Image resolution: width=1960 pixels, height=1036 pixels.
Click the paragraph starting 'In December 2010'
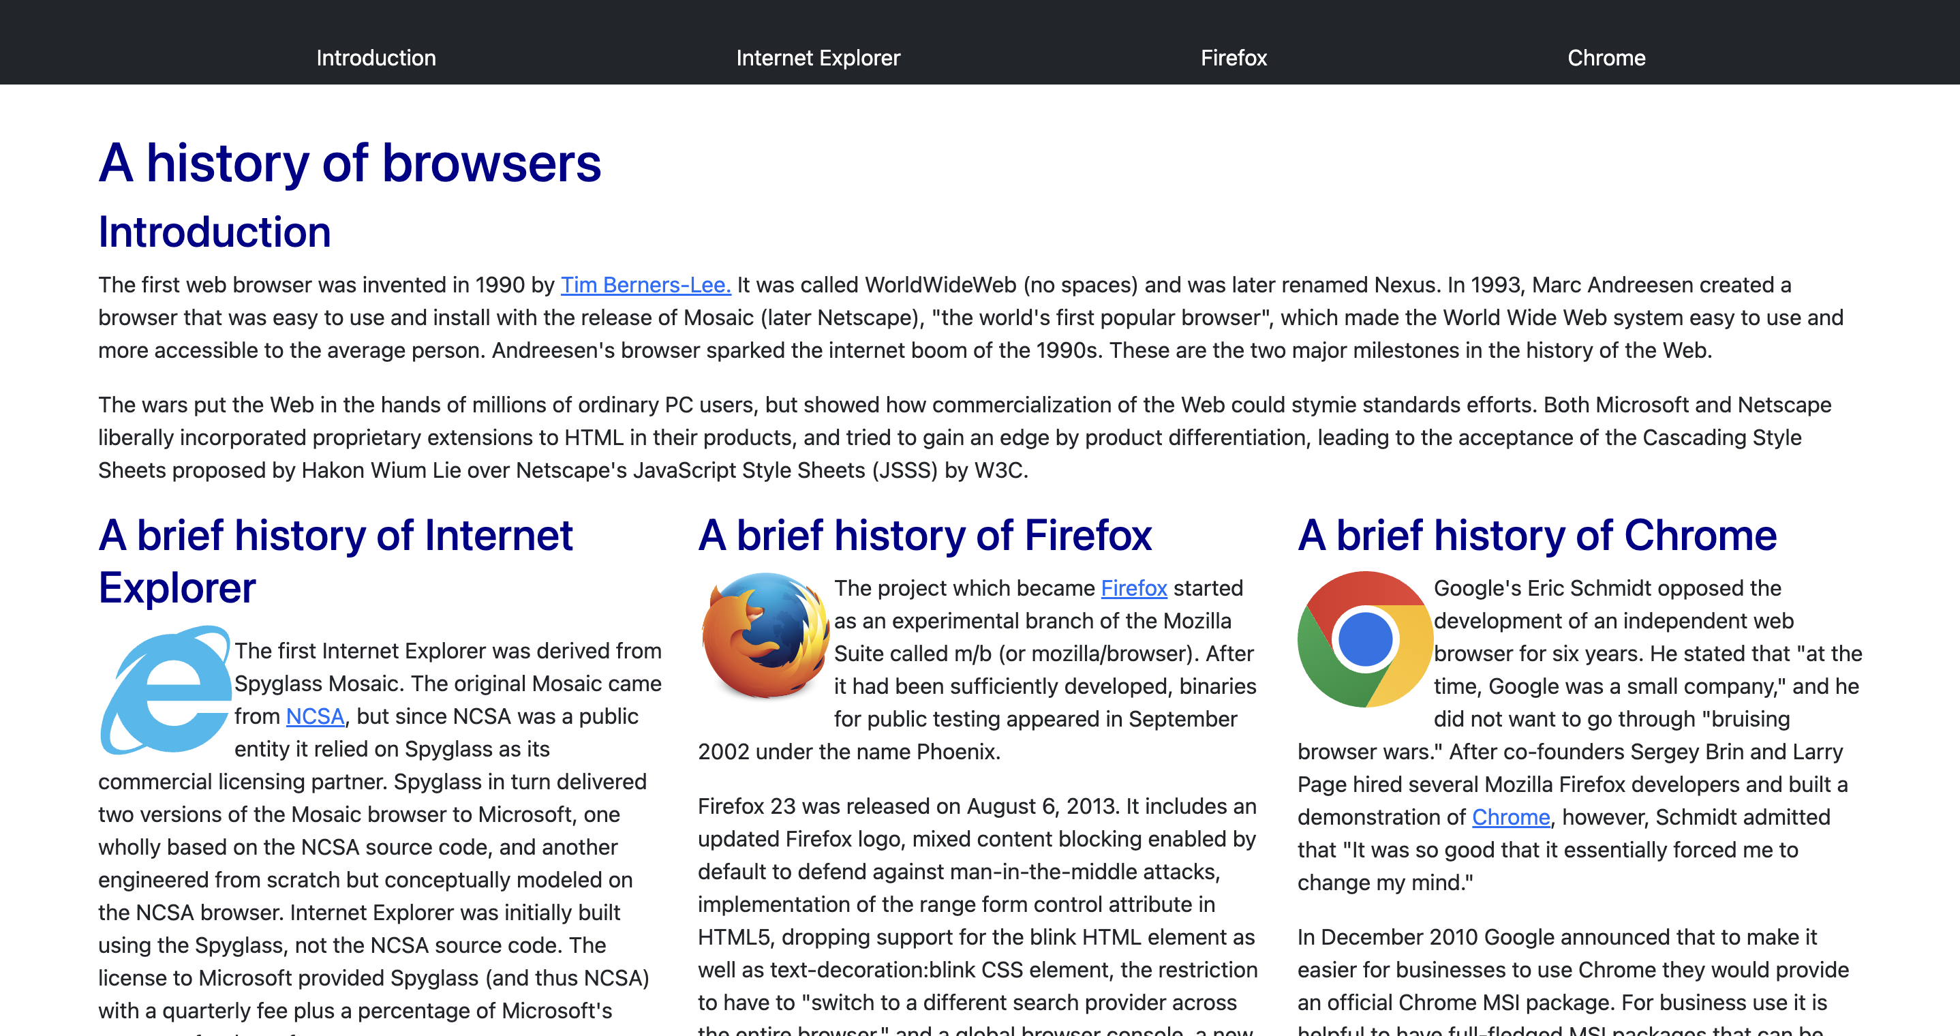pos(1572,970)
